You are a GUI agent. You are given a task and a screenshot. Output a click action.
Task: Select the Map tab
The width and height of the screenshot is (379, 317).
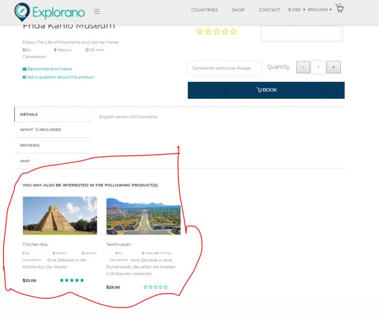coord(25,161)
